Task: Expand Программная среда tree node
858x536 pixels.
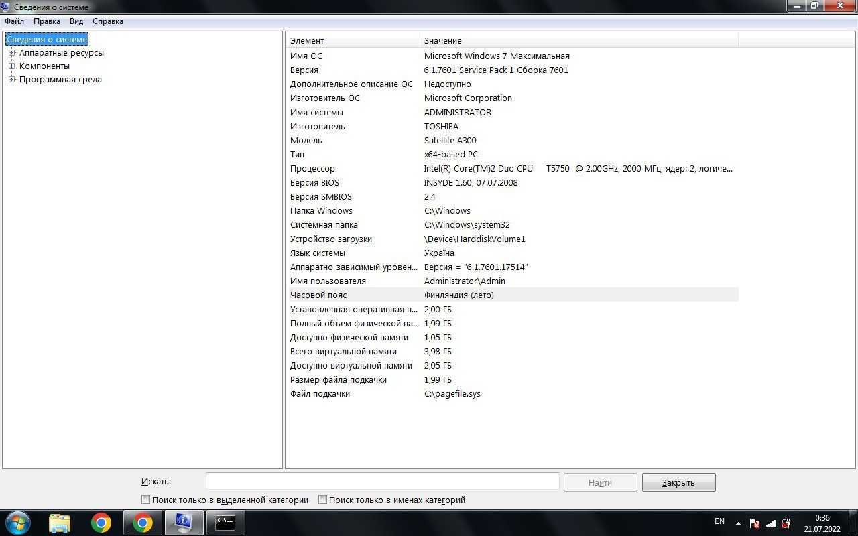Action: (x=11, y=80)
